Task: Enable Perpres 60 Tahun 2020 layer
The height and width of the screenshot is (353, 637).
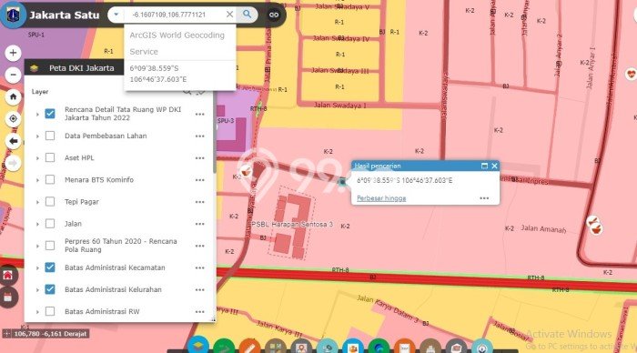Action: point(50,246)
